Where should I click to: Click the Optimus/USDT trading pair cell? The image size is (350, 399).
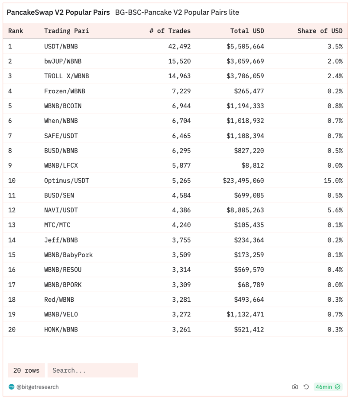pyautogui.click(x=66, y=180)
